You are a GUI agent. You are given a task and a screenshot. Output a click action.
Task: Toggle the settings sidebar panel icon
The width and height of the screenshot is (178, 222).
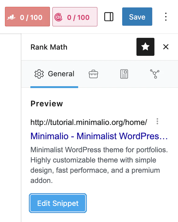pos(109,17)
